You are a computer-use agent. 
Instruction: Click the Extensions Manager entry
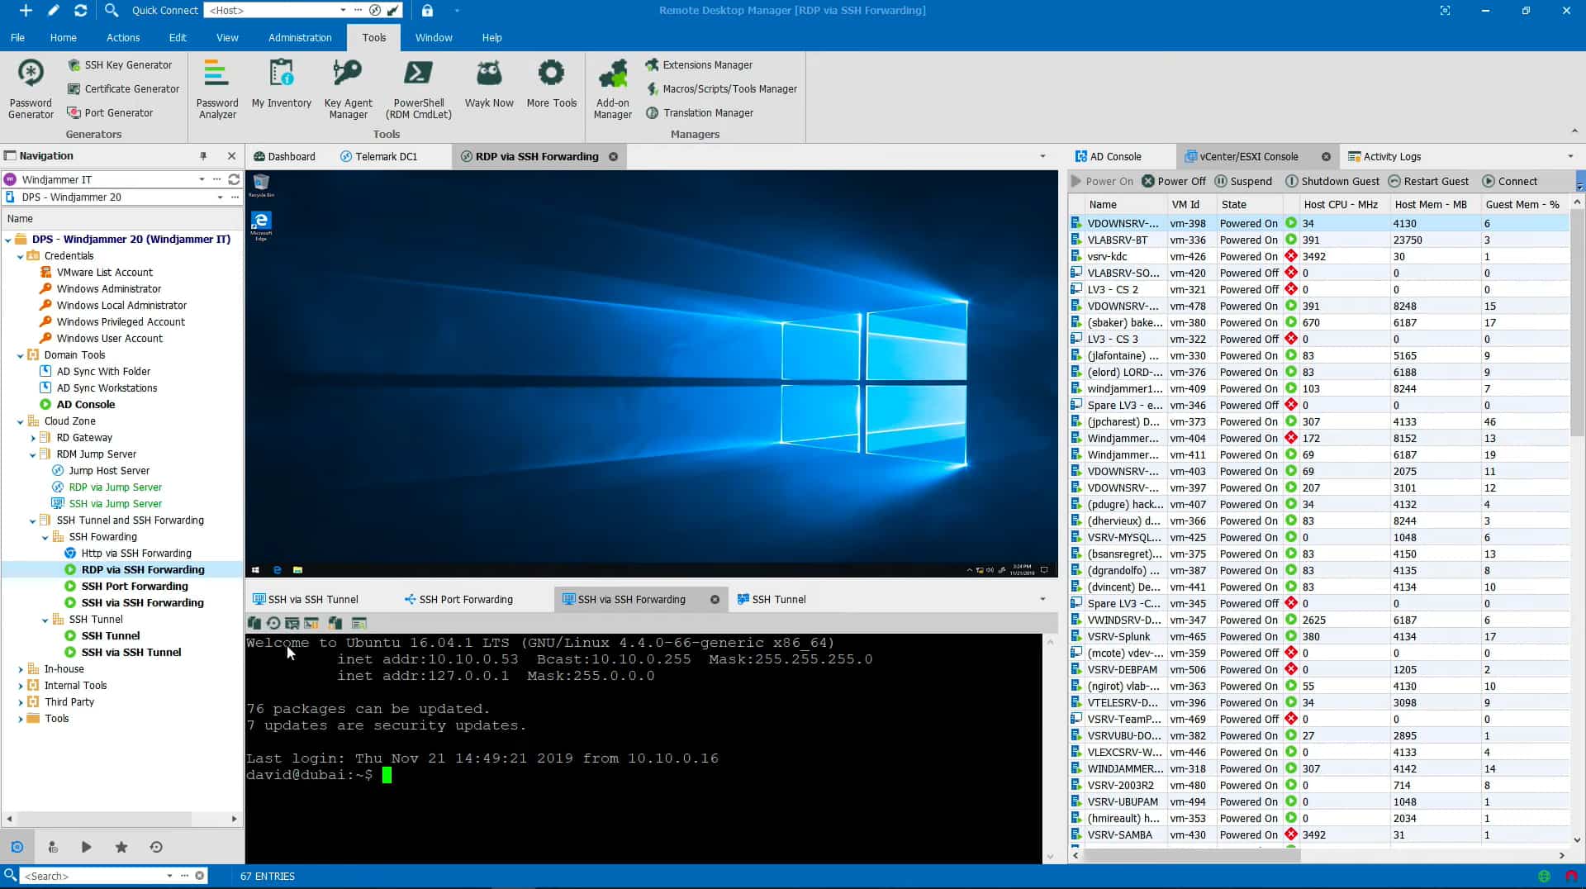(x=706, y=64)
